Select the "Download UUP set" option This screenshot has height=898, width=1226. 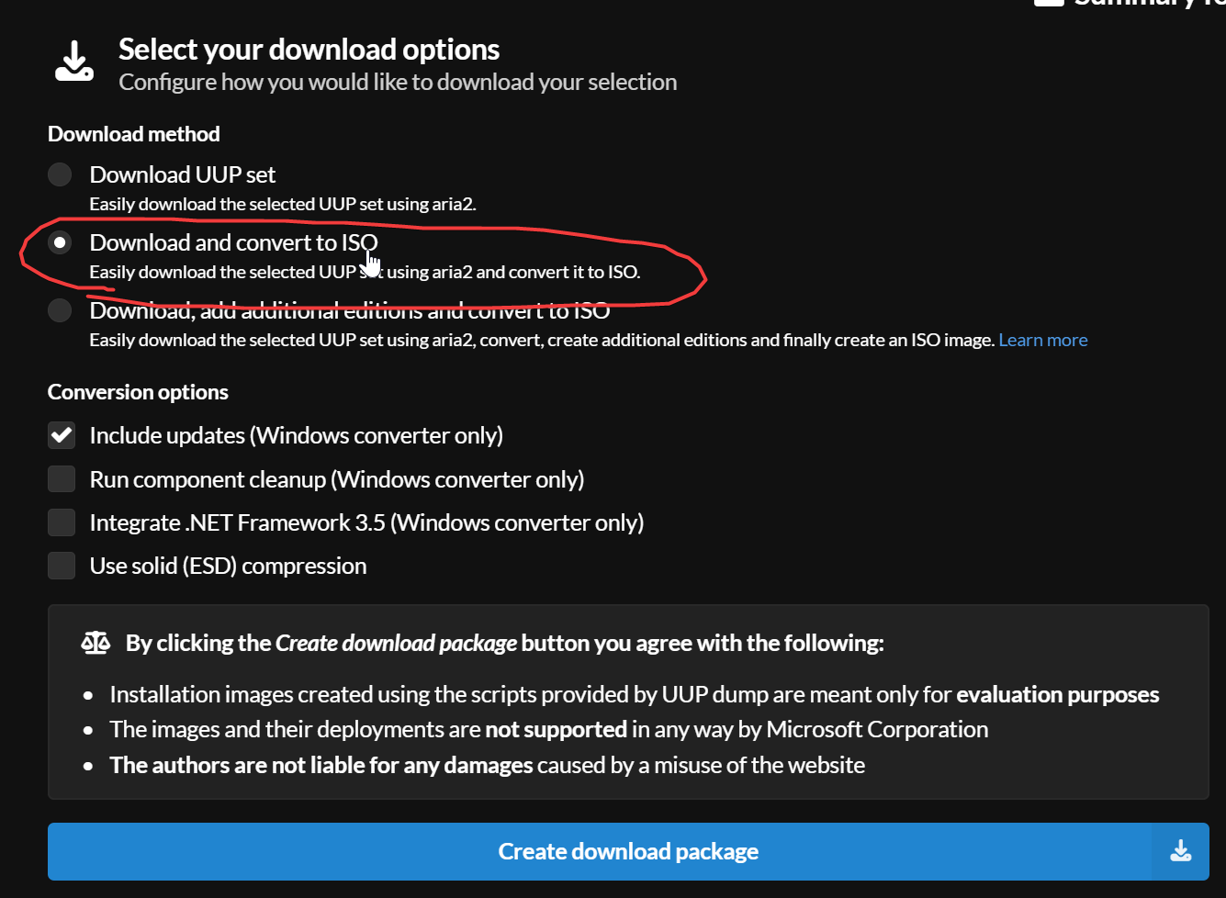(59, 174)
